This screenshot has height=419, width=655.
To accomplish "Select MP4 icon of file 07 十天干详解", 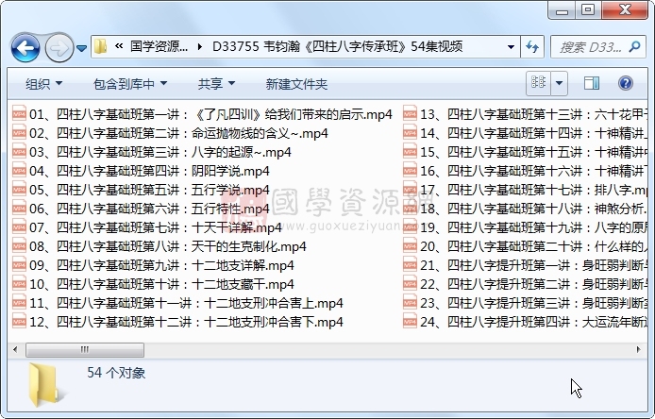I will (19, 227).
